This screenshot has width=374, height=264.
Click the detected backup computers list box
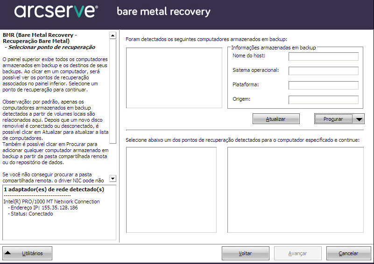tap(174, 78)
